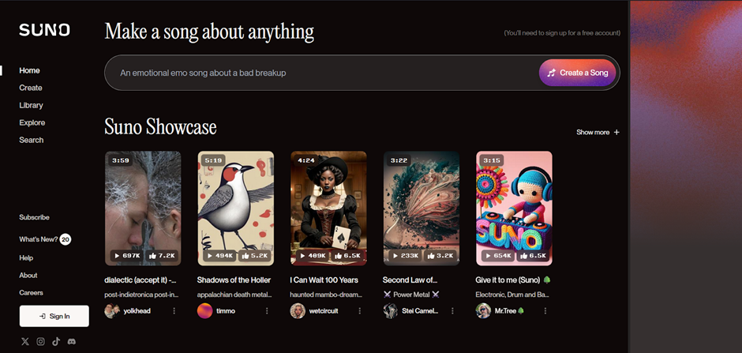This screenshot has width=742, height=353.
Task: Play Second Law song with 233K plays
Action: coord(406,256)
